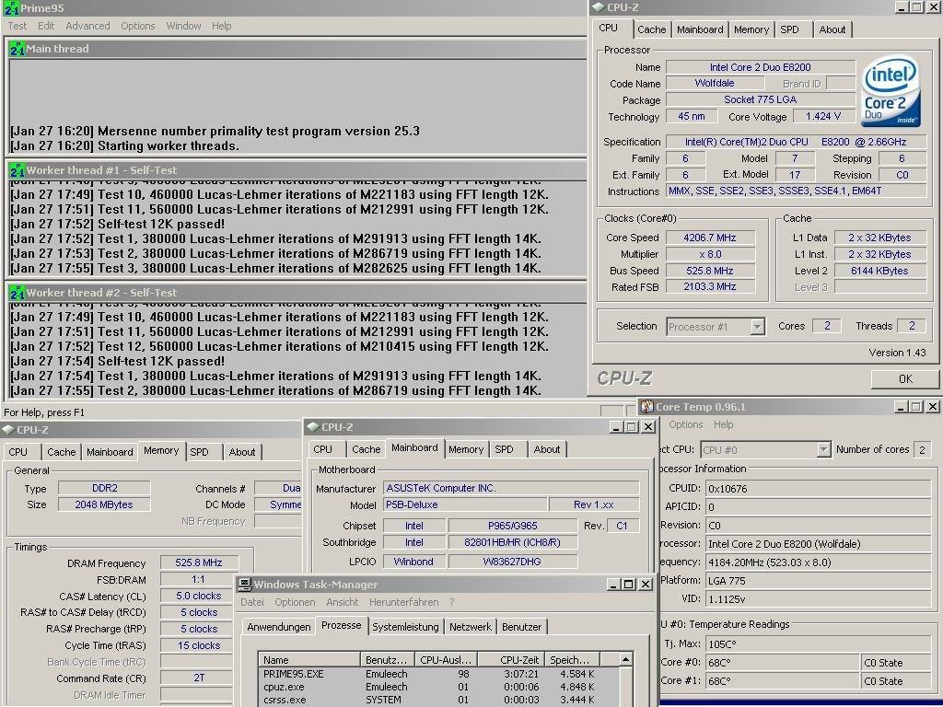943x707 pixels.
Task: Click the process list scroll-up arrow
Action: point(625,659)
